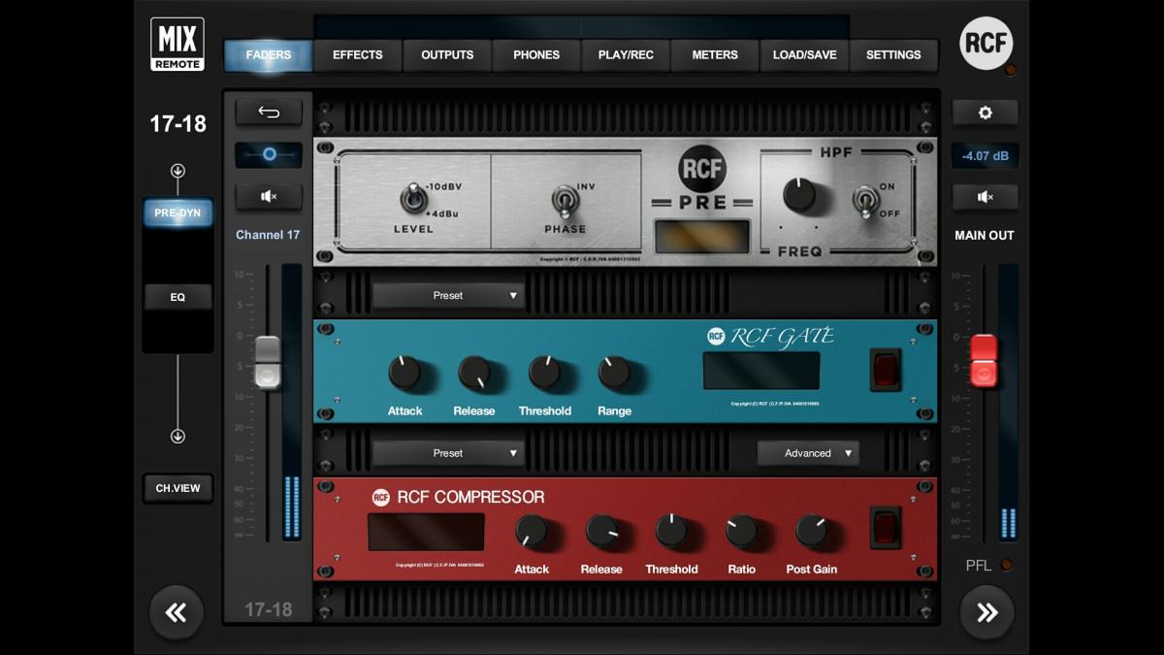Open main out settings gear
1164x655 pixels.
tap(986, 113)
